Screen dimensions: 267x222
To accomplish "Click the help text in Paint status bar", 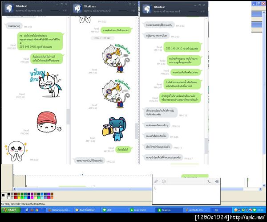I will [23, 204].
